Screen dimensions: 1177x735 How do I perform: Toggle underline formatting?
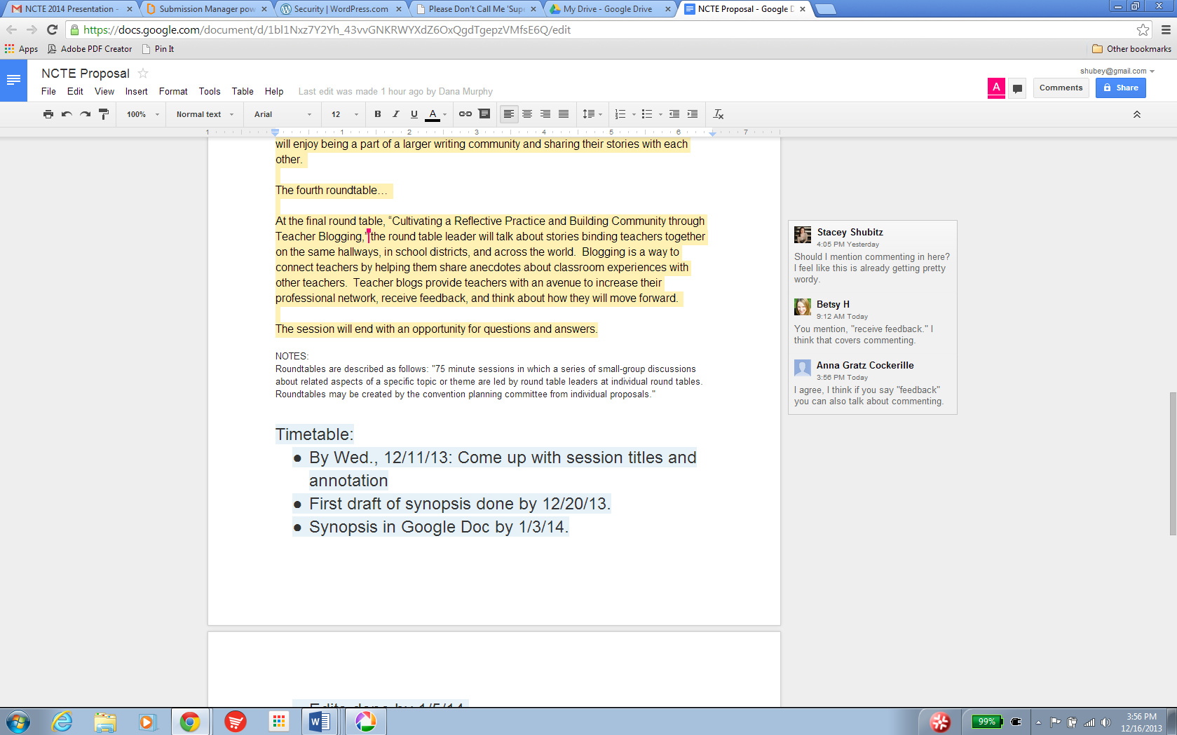(414, 114)
